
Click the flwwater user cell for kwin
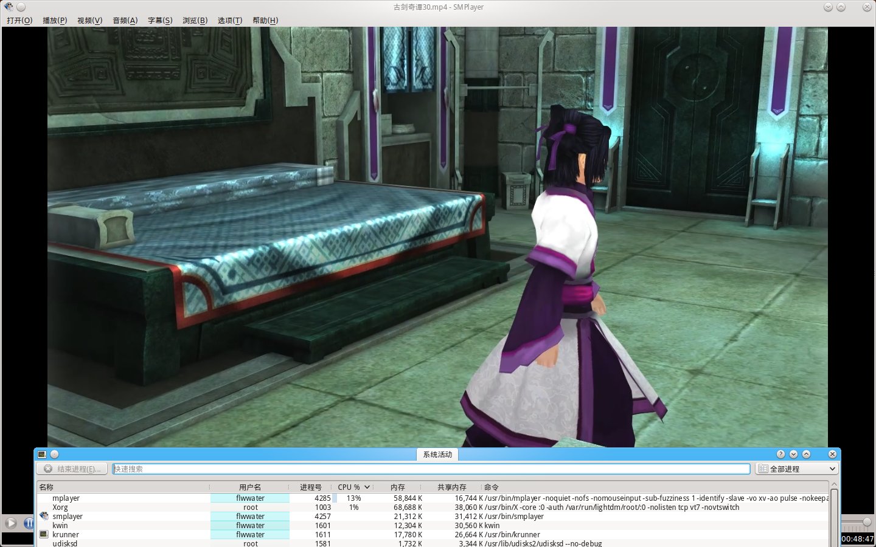[x=250, y=525]
